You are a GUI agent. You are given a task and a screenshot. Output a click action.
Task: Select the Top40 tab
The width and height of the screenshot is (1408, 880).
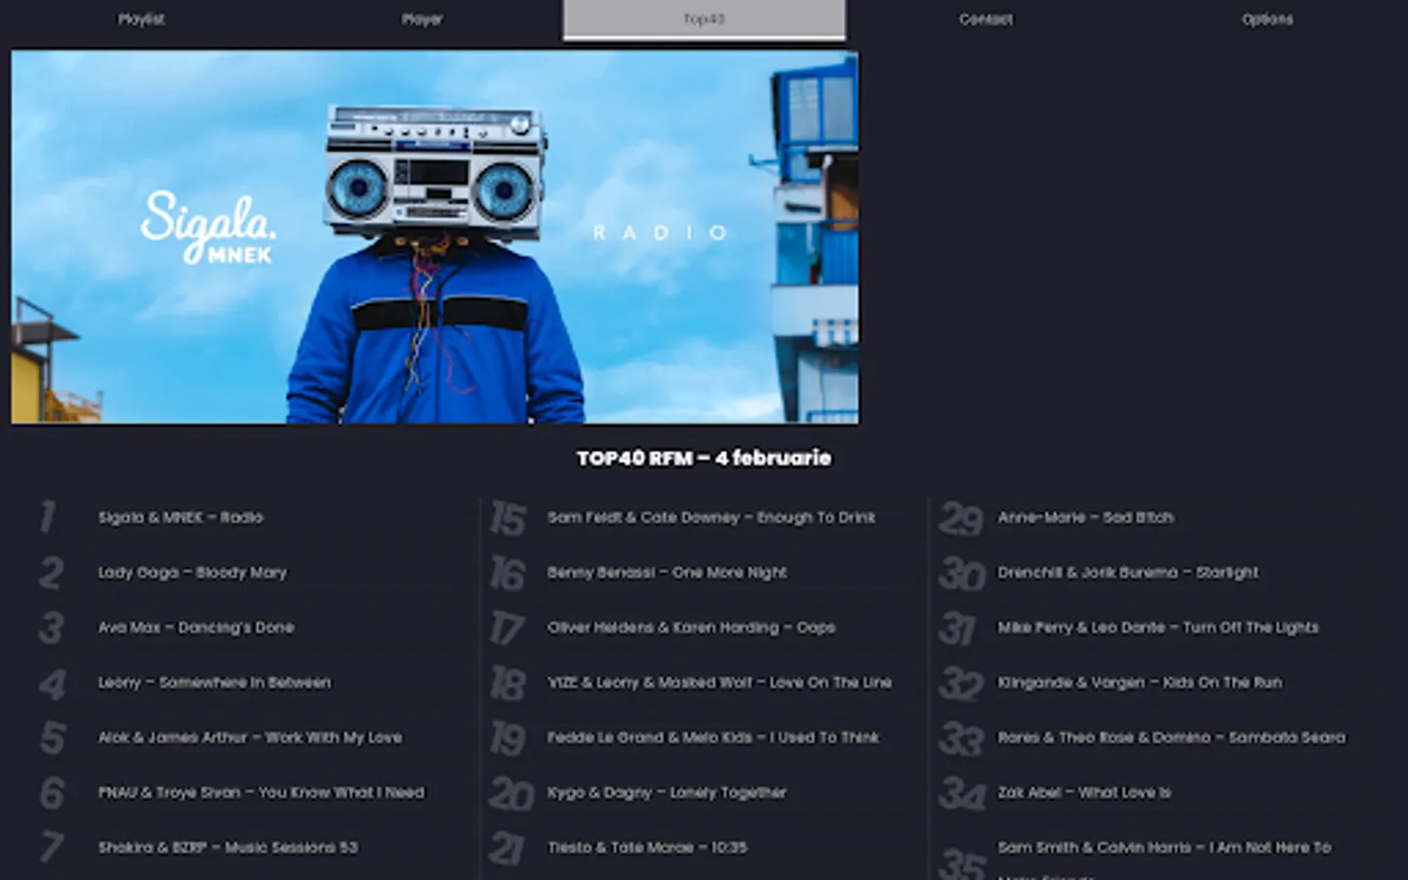(x=704, y=19)
